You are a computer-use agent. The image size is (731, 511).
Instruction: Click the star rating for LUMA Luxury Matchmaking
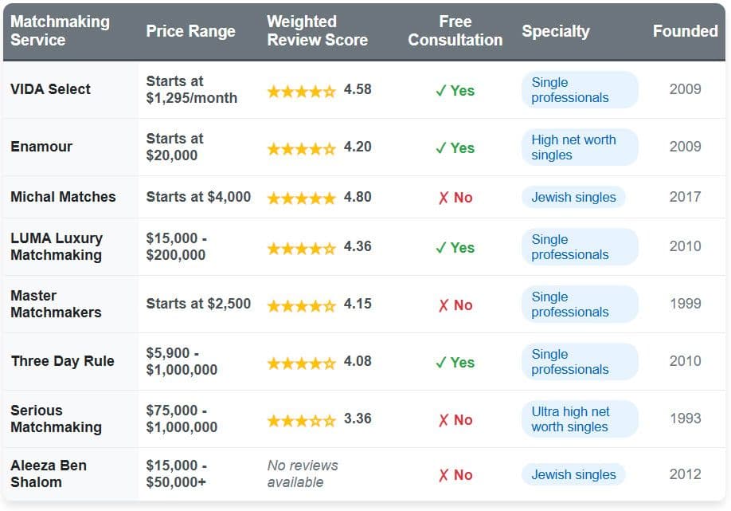coord(301,248)
